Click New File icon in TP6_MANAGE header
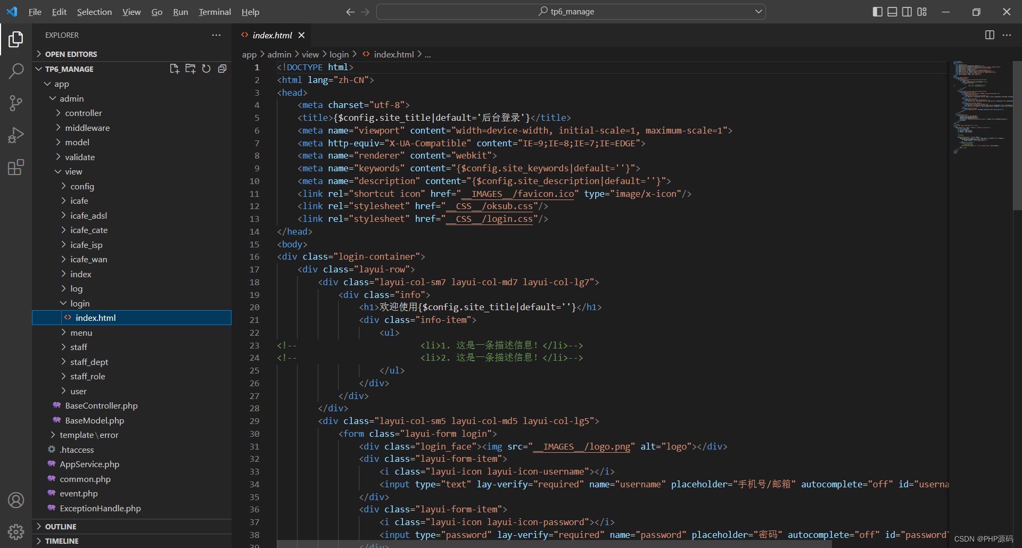The image size is (1022, 548). pos(174,69)
